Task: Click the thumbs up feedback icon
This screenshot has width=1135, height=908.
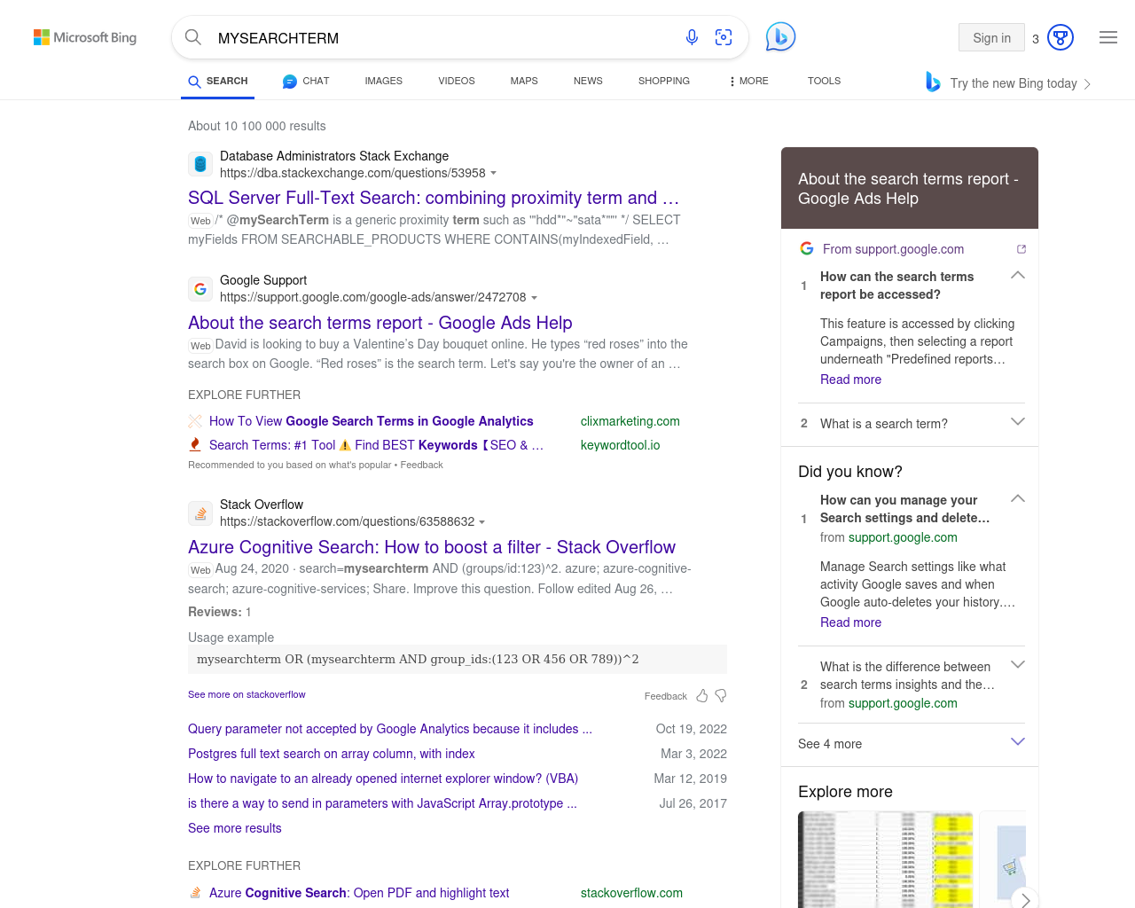Action: click(702, 696)
